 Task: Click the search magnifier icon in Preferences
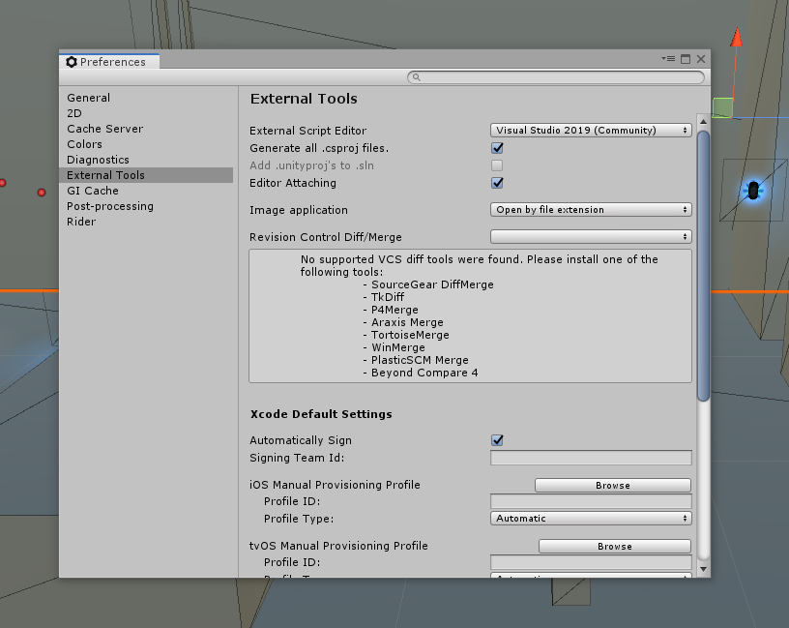click(416, 77)
